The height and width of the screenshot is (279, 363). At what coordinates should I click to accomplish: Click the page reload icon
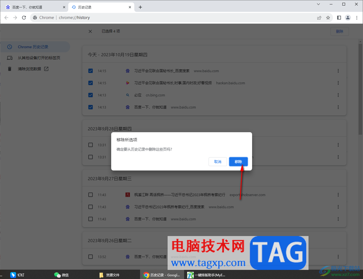(24, 17)
